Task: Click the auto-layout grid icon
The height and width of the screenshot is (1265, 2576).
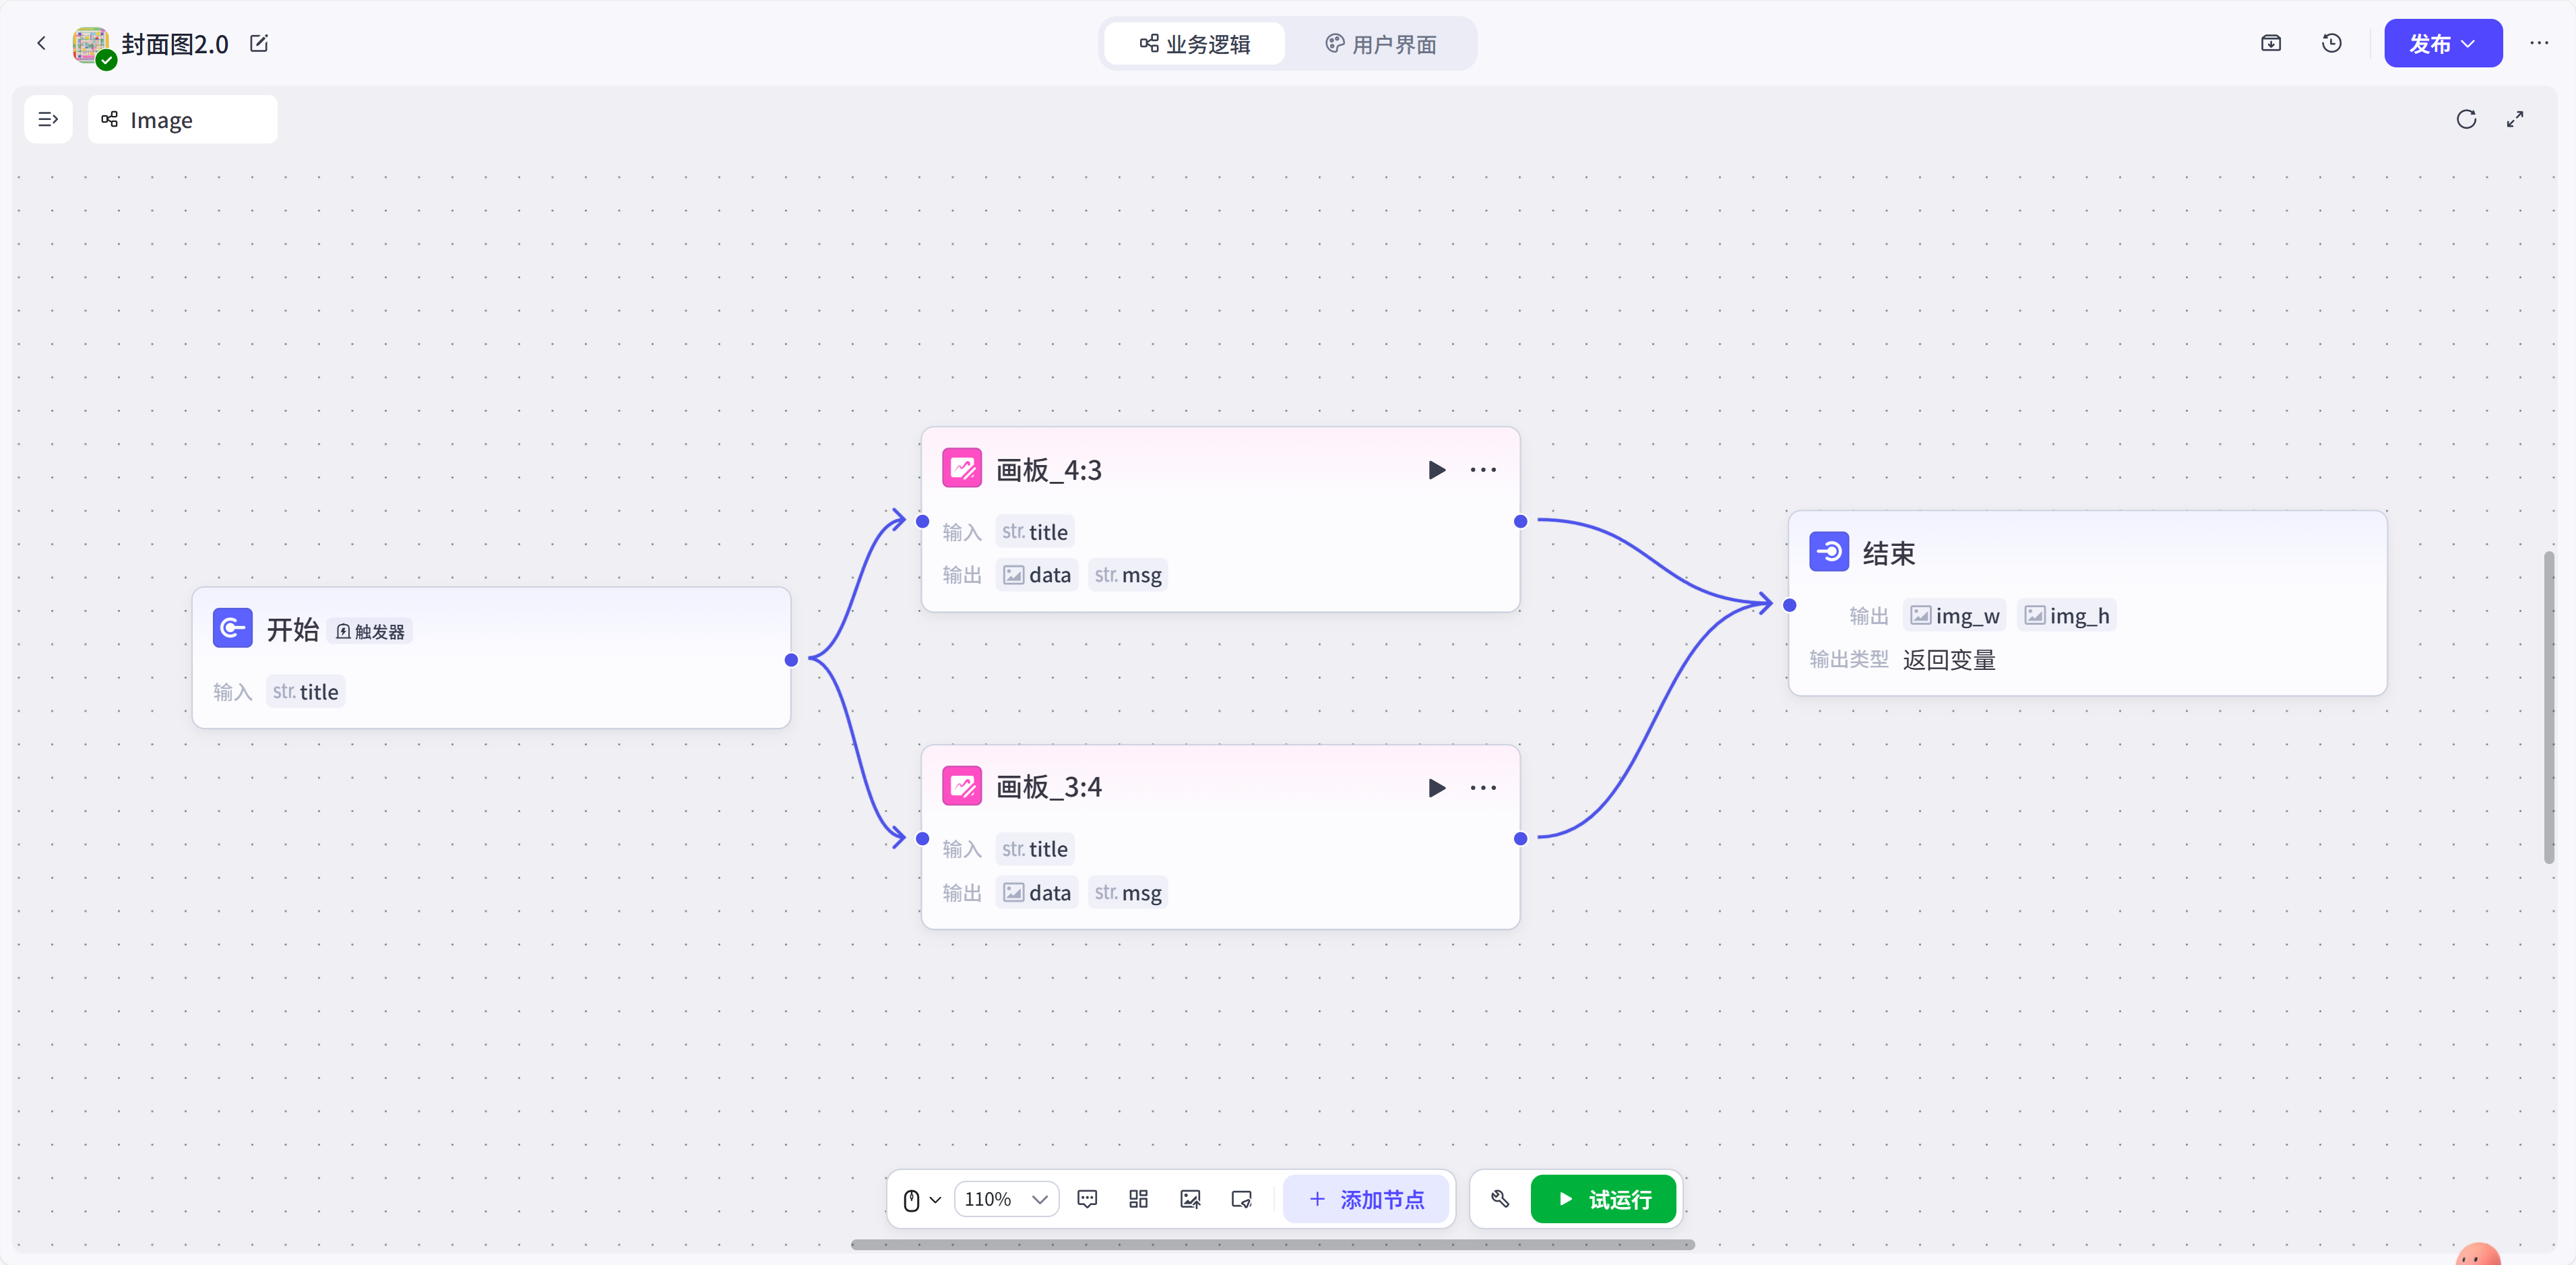Action: pos(1138,1199)
